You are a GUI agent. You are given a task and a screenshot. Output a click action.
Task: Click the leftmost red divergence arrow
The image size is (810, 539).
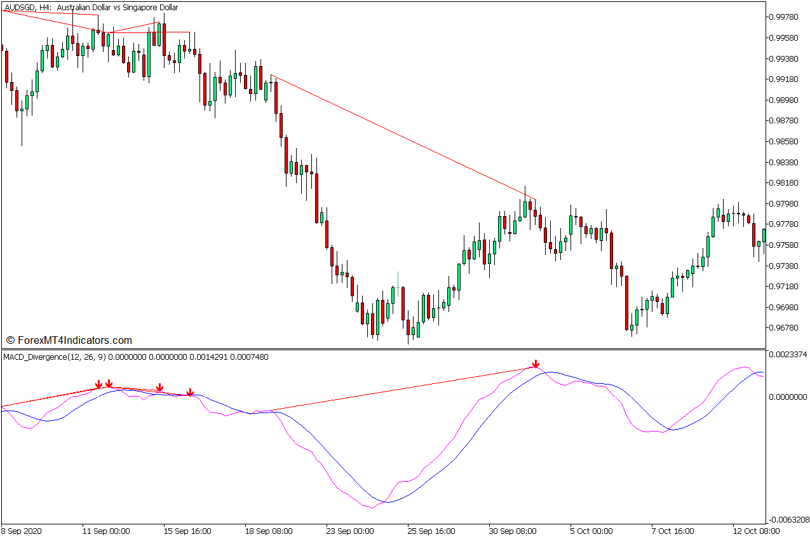coord(98,385)
